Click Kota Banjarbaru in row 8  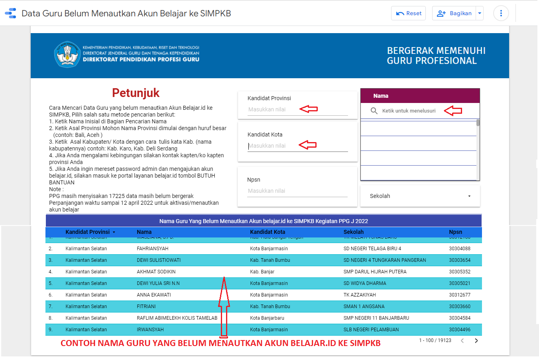click(267, 318)
